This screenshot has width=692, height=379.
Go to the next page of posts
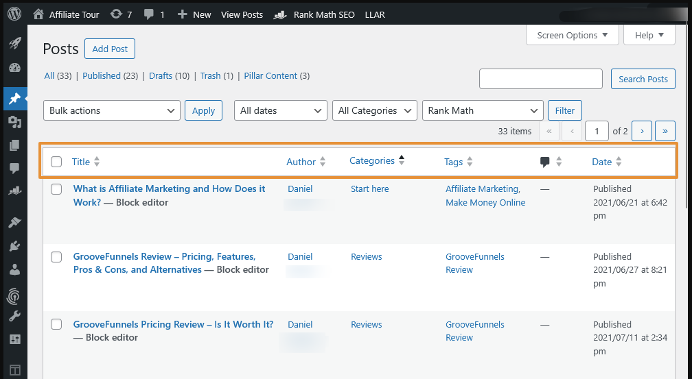coord(641,130)
